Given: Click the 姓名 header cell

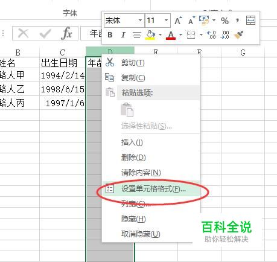Looking at the screenshot, I should click(x=20, y=63).
